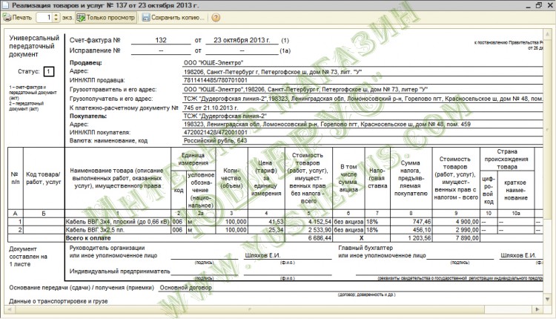Select price cell 25,34
The image size is (556, 319).
(266, 230)
